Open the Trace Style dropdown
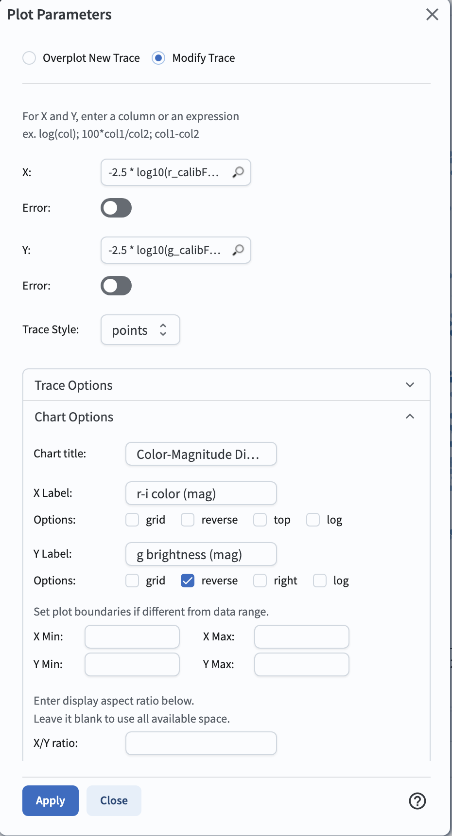The width and height of the screenshot is (452, 836). 140,330
